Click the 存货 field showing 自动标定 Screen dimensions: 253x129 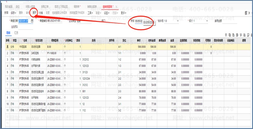139,21
